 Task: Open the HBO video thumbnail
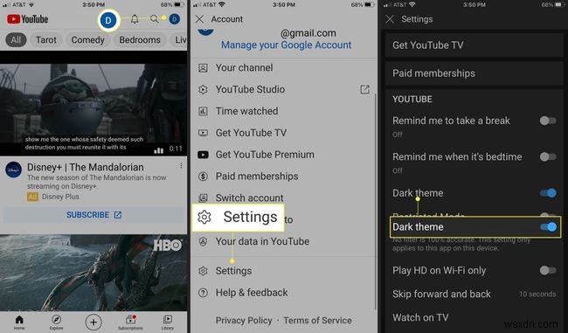tap(94, 273)
